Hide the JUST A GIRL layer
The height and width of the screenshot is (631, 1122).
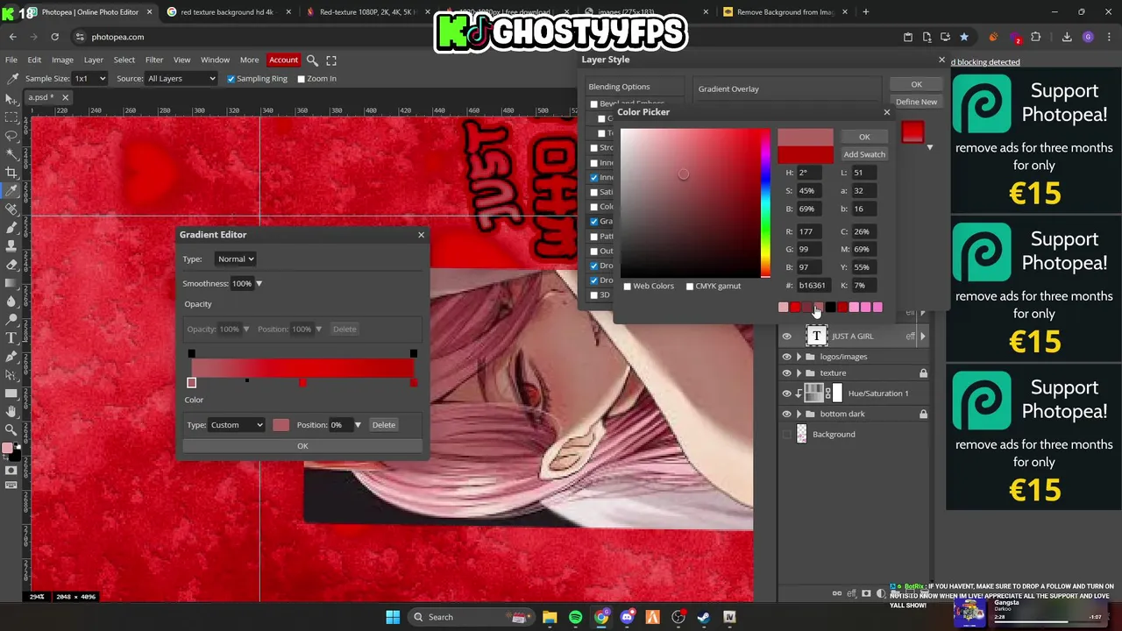[x=786, y=337]
